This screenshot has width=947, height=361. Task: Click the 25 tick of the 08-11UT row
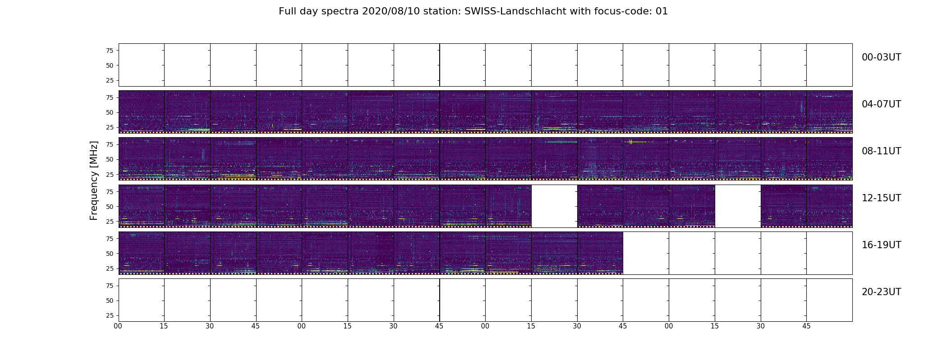[110, 174]
